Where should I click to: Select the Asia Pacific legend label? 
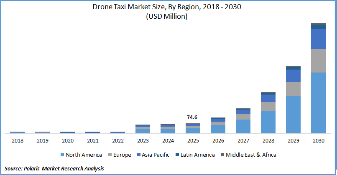click(x=156, y=155)
